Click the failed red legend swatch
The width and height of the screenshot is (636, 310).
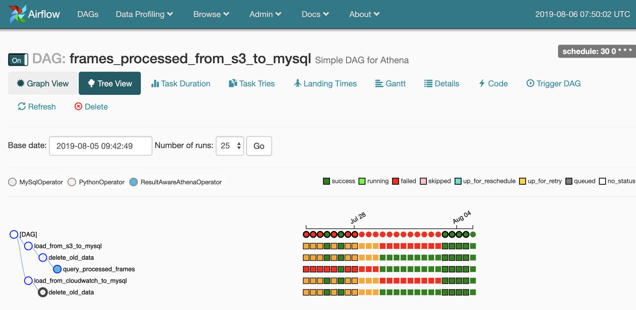[x=395, y=181]
